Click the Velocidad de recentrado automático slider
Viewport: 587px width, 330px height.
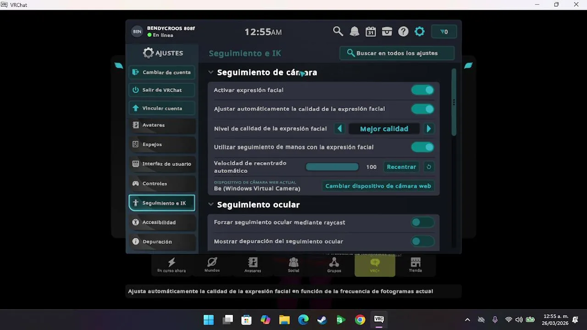pos(332,167)
